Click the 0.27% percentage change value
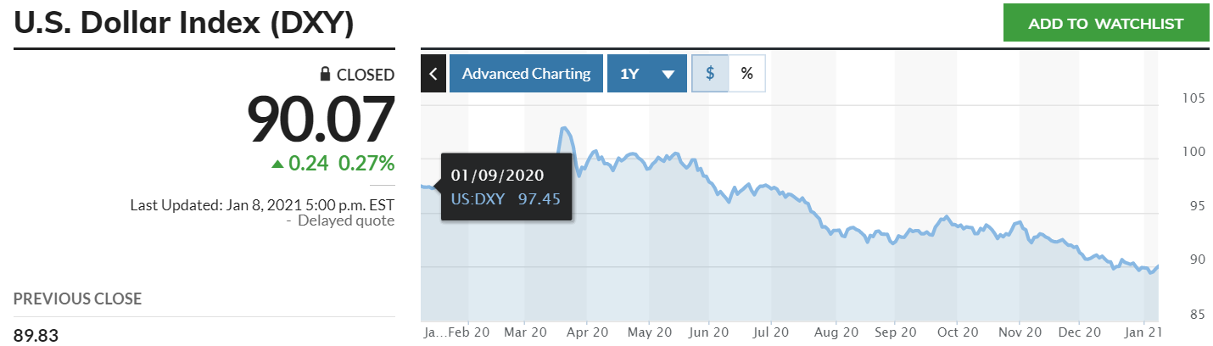Screen dimensions: 1213x346 pos(367,163)
